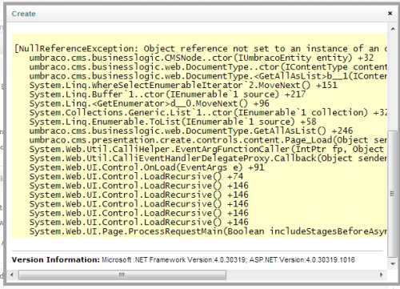Click vertical scrollbar track above the thumb
This screenshot has height=289, width=400.
[393, 82]
